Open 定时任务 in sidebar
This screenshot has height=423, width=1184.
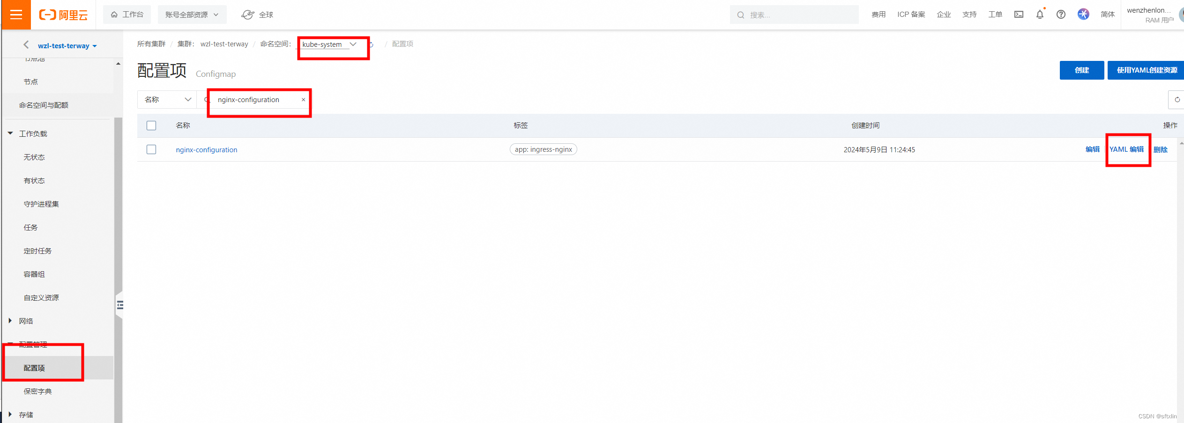tap(37, 251)
